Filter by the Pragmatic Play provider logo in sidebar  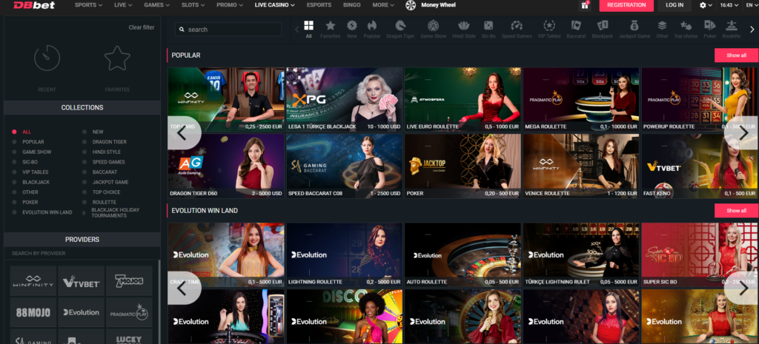[129, 312]
